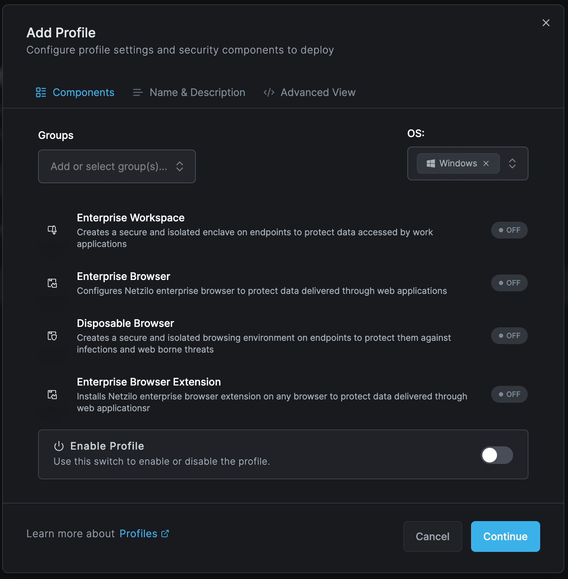Switch to Name & Description tab

click(x=189, y=92)
